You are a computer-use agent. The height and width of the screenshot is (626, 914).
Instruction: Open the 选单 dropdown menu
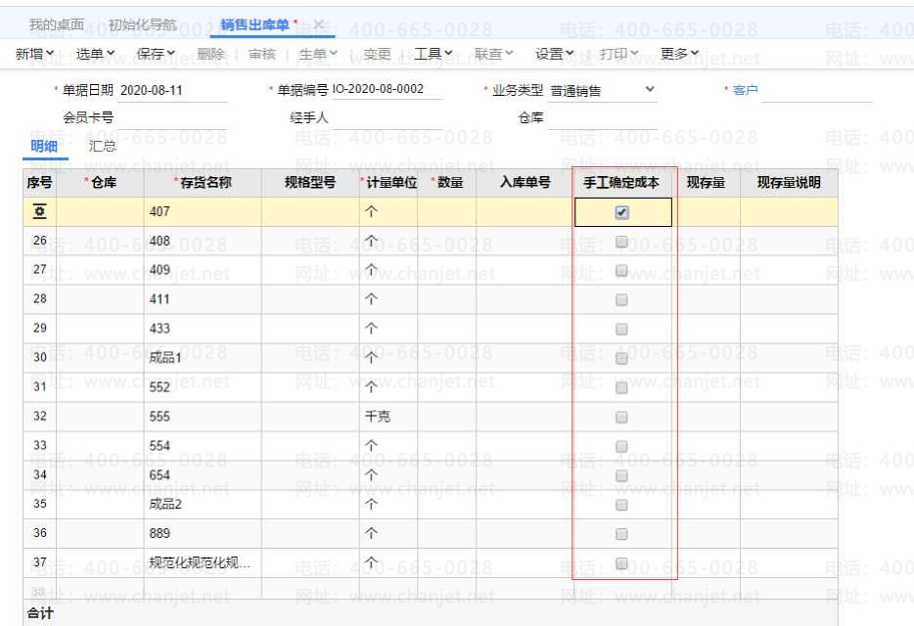[x=95, y=54]
